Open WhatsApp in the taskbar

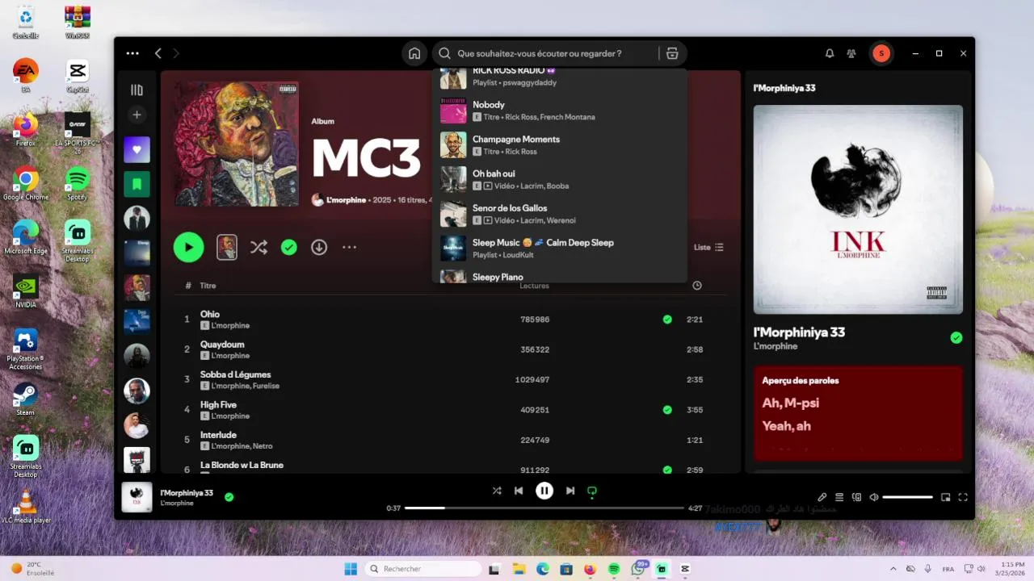pyautogui.click(x=638, y=569)
